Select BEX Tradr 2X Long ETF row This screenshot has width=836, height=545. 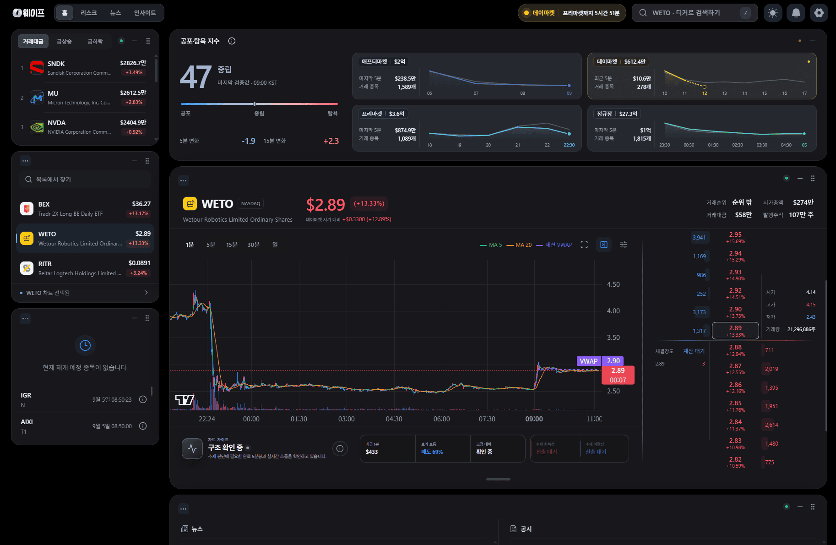click(x=85, y=209)
